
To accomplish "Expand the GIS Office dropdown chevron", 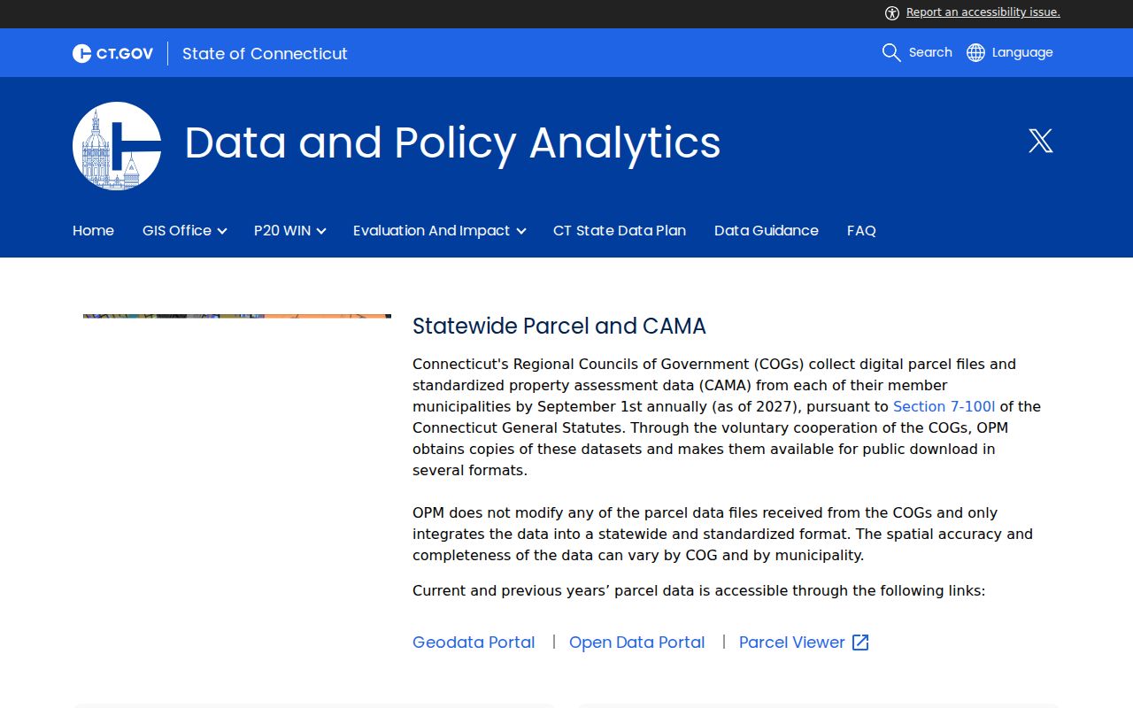I will pos(222,231).
